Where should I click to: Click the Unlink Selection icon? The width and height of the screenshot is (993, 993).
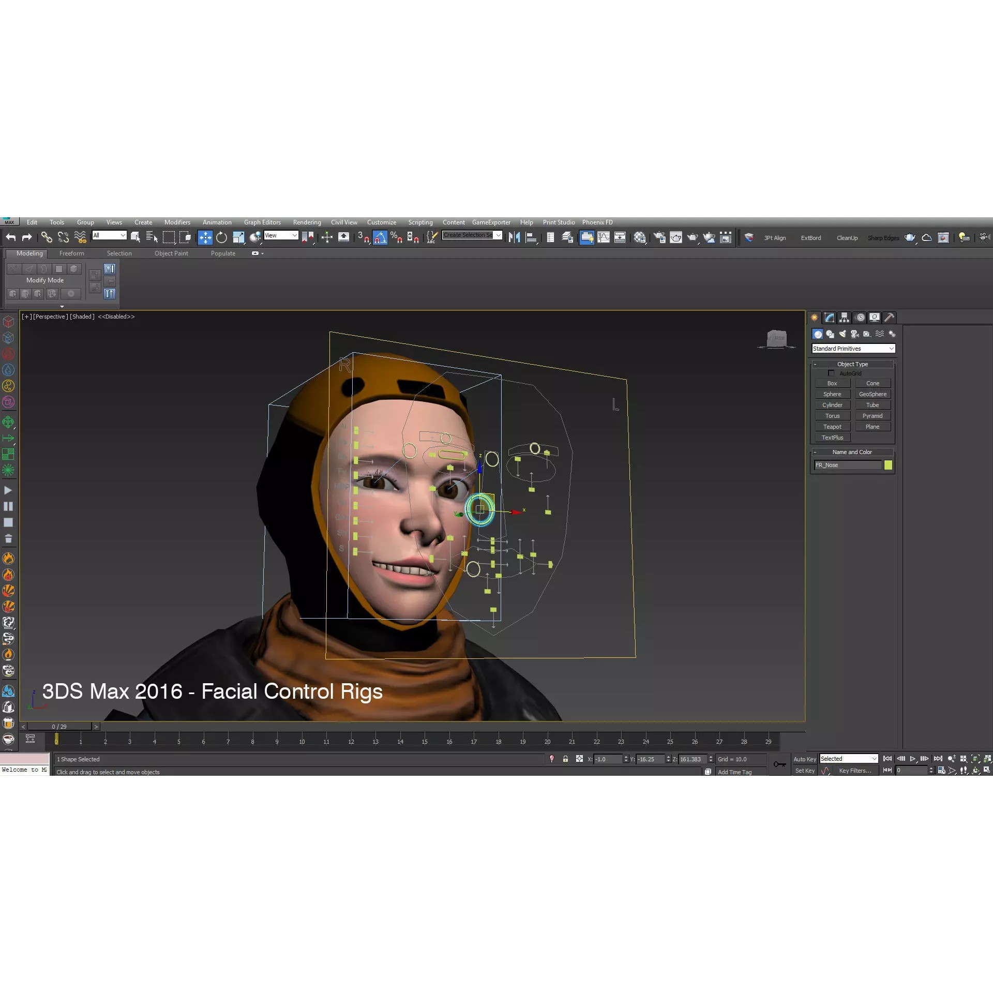63,237
